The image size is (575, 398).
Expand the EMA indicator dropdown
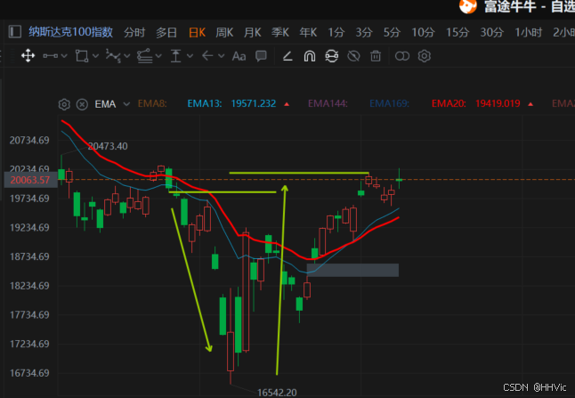(126, 104)
